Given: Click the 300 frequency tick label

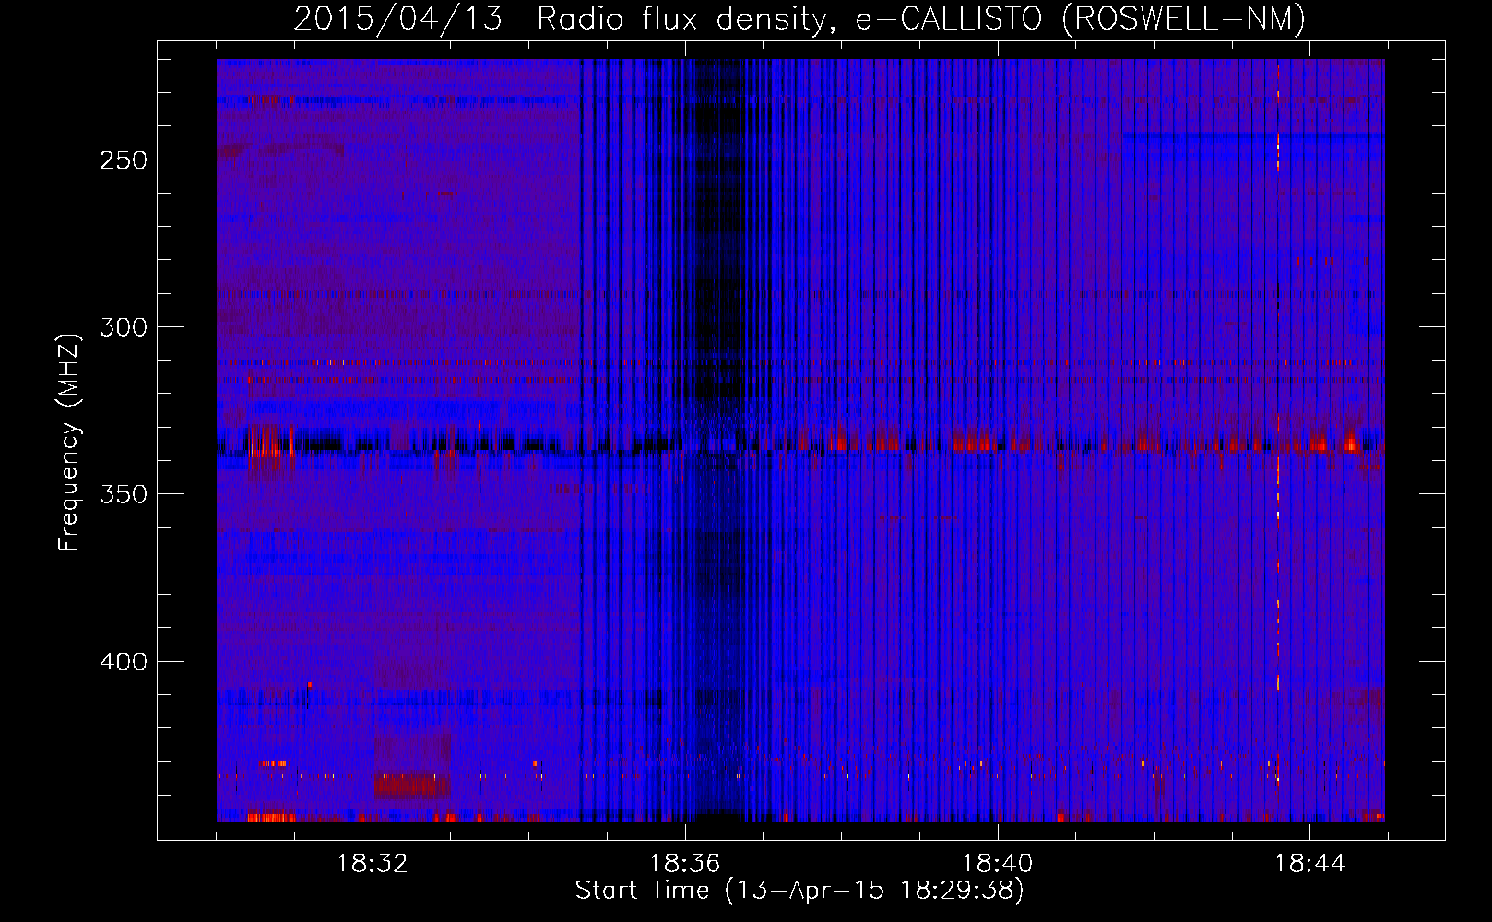Looking at the screenshot, I should [124, 327].
